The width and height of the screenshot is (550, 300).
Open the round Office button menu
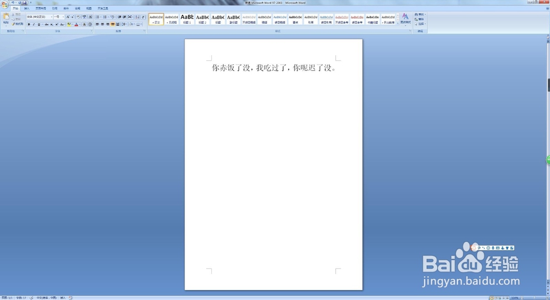[x=4, y=4]
